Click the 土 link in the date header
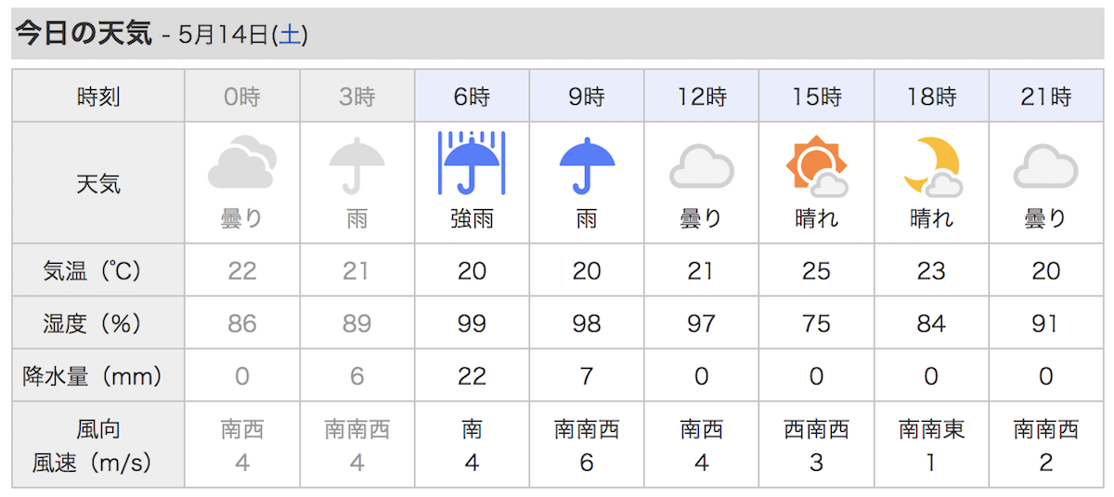The width and height of the screenshot is (1114, 497). coord(290,34)
